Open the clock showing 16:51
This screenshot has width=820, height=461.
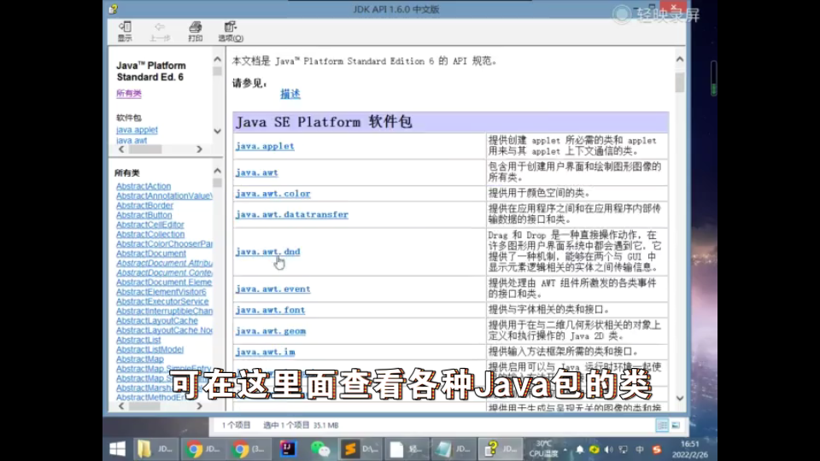tap(690, 444)
